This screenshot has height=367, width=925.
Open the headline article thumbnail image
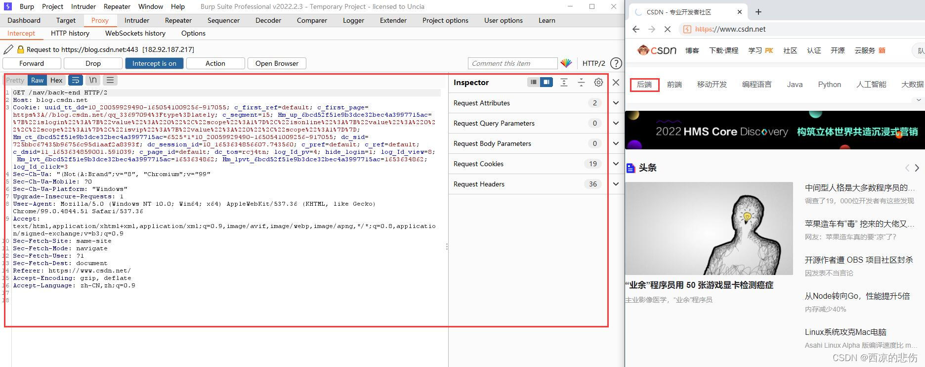pos(709,229)
